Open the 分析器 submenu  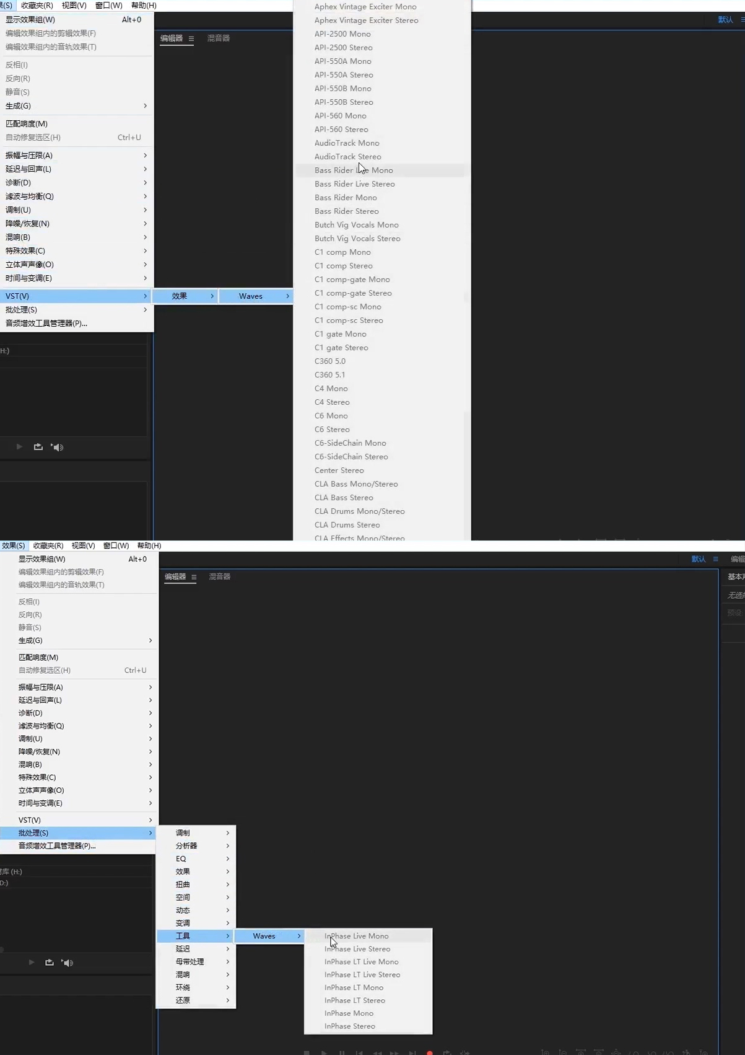click(x=196, y=845)
